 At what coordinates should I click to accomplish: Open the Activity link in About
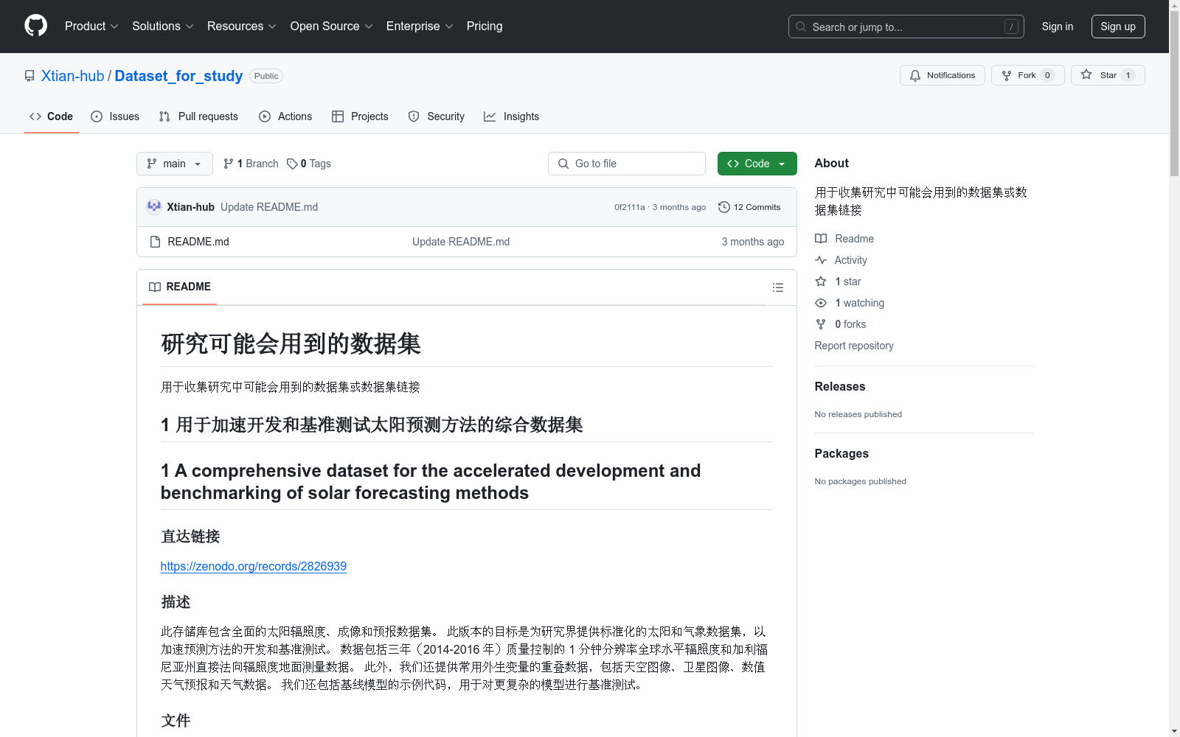(841, 260)
